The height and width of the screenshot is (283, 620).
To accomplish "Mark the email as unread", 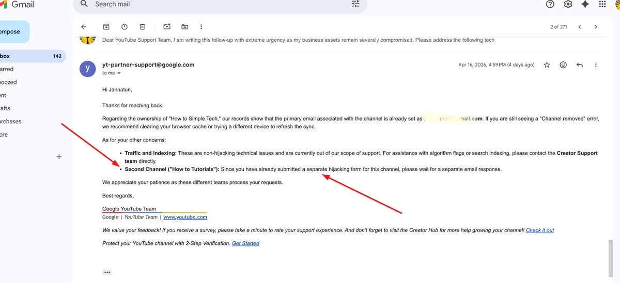I will coord(167,27).
